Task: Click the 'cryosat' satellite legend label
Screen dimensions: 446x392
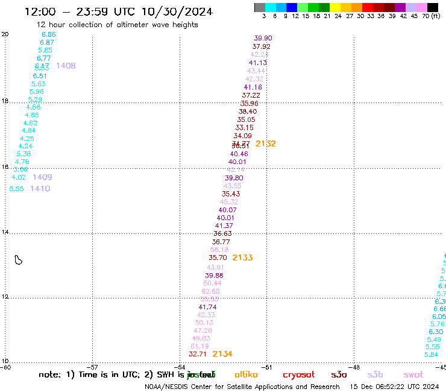Action: (299, 375)
